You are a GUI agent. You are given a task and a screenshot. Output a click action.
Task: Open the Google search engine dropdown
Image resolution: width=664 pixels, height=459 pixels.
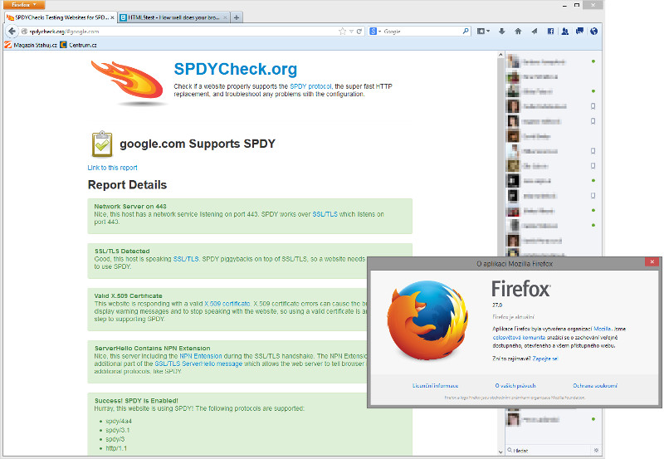click(x=375, y=32)
